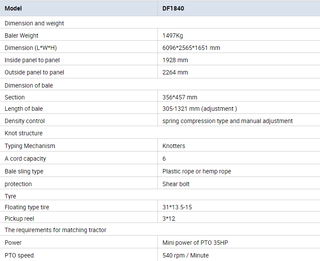Select the Length of bale label

click(24, 109)
